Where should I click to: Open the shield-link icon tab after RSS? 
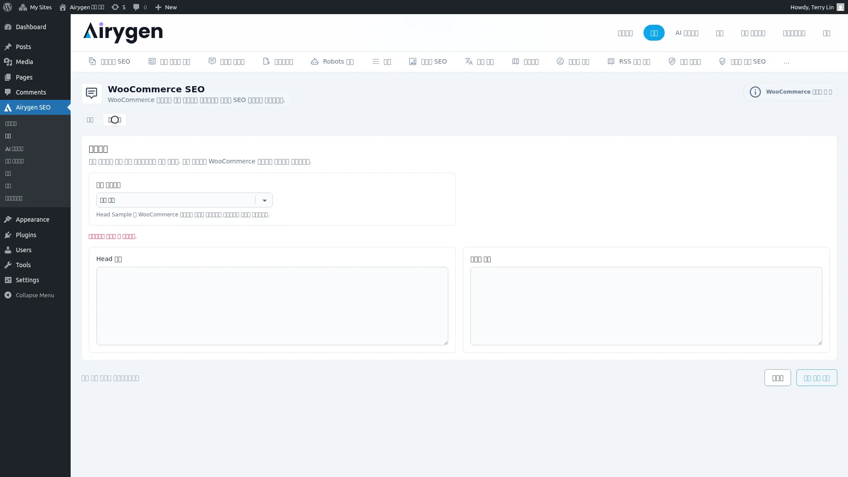point(684,61)
